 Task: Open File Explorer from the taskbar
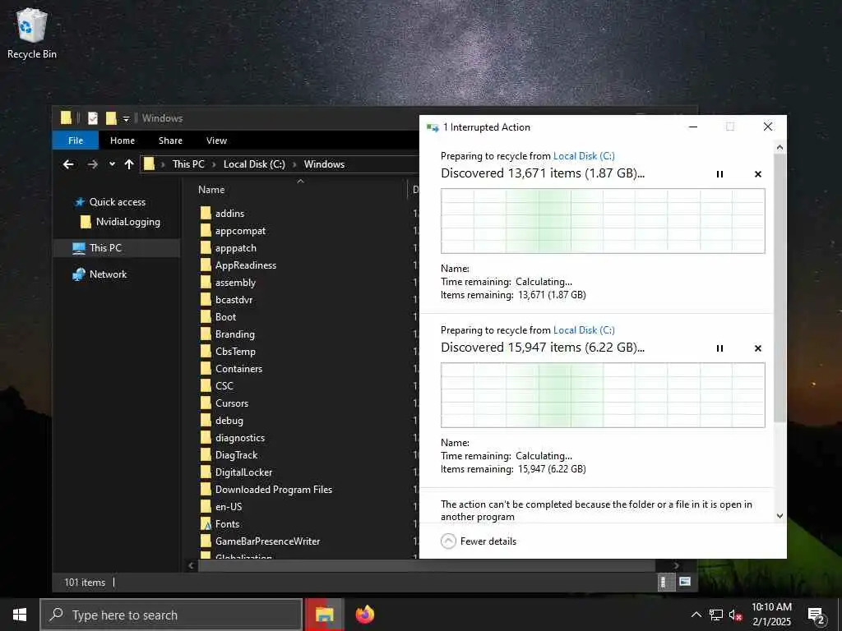[324, 615]
